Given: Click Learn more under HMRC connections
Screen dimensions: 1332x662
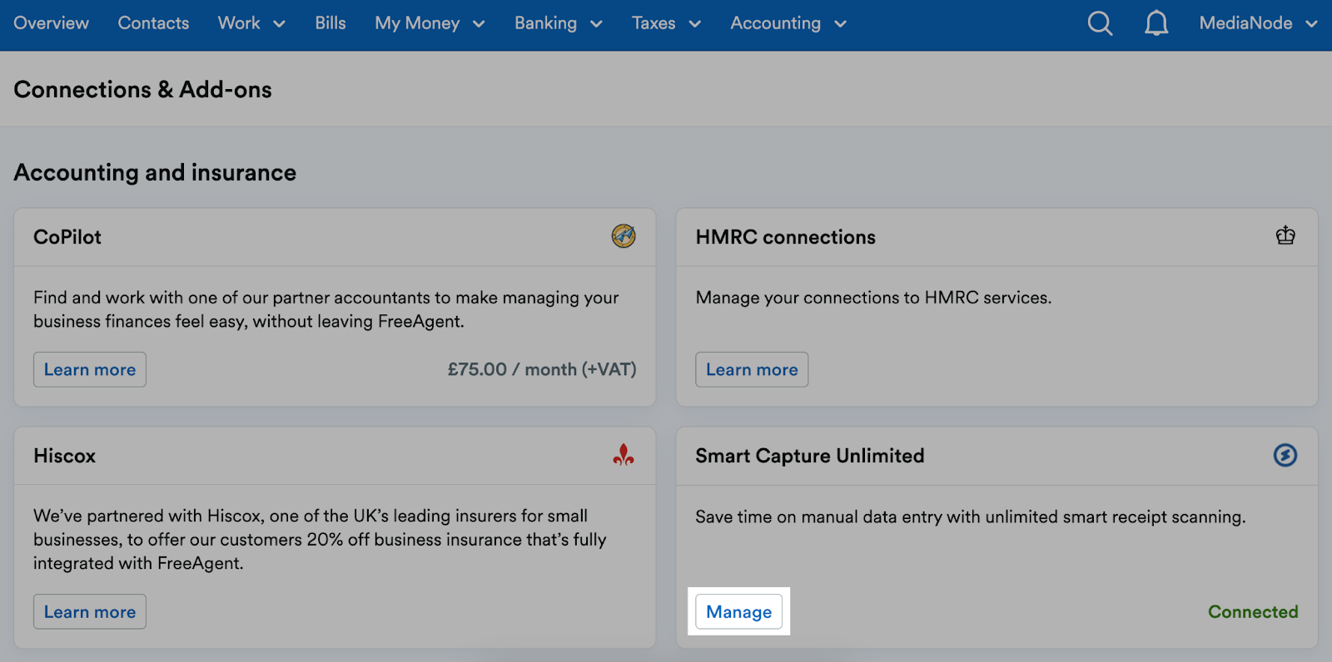Looking at the screenshot, I should [x=752, y=369].
